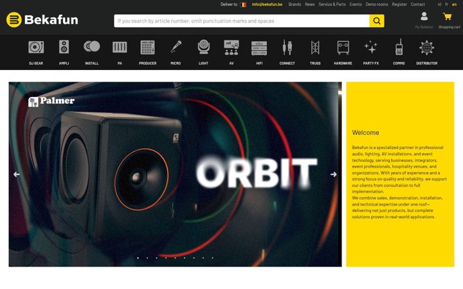Select the en language option

click(x=454, y=4)
